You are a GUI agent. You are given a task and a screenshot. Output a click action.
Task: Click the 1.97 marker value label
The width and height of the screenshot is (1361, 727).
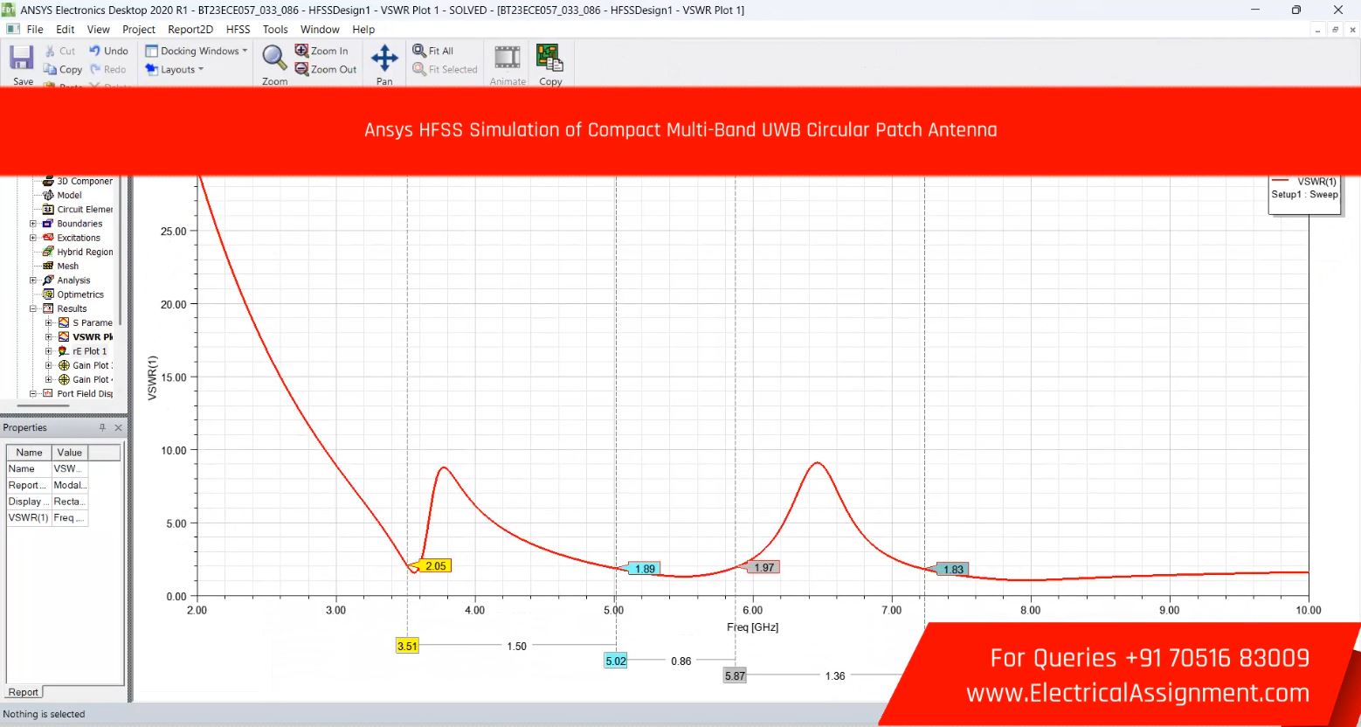click(764, 567)
